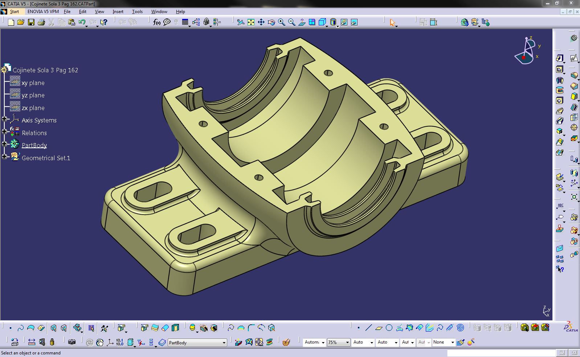Click the Cut icon scissors
The width and height of the screenshot is (580, 357).
51,23
